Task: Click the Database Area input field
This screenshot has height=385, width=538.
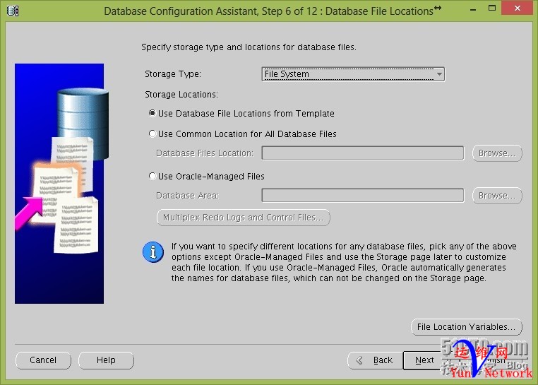Action: pos(363,196)
